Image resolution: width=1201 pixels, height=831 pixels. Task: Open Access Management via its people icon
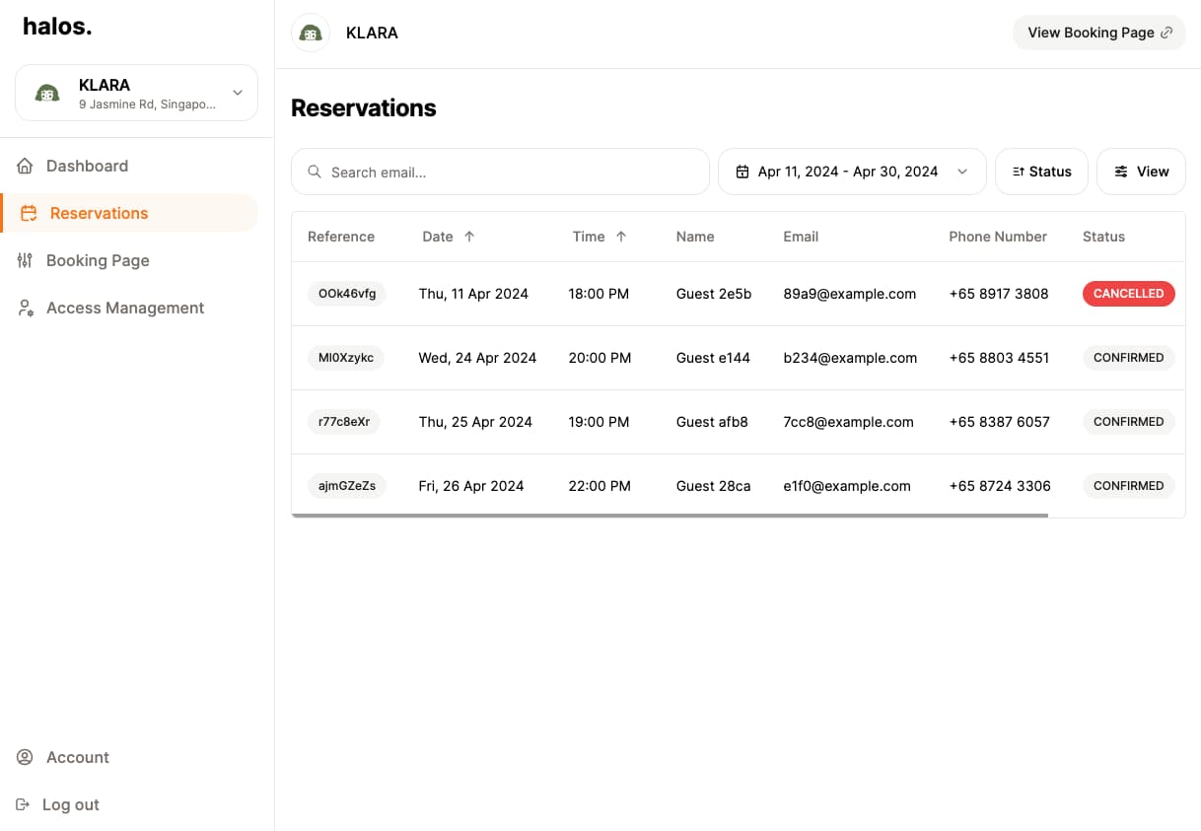click(25, 308)
